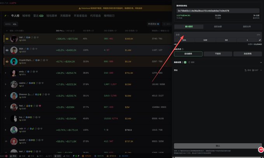The height and width of the screenshot is (158, 264).
Task: Favorite rxbt with the heart icon
Action: (x=41, y=129)
